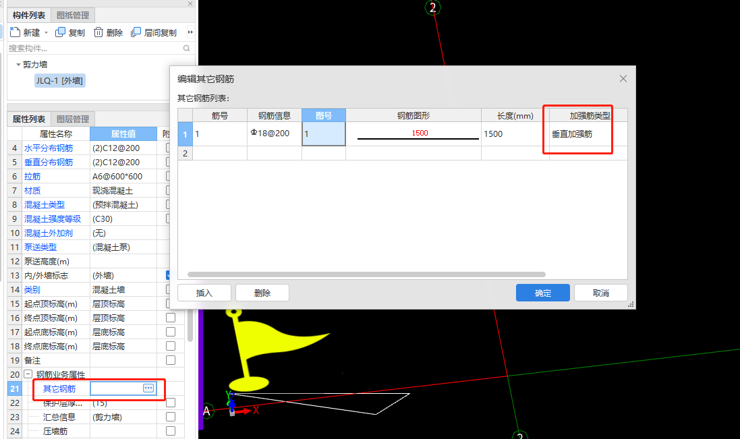Click the 混凝土强度等级 property name
The width and height of the screenshot is (740, 439).
(x=53, y=218)
